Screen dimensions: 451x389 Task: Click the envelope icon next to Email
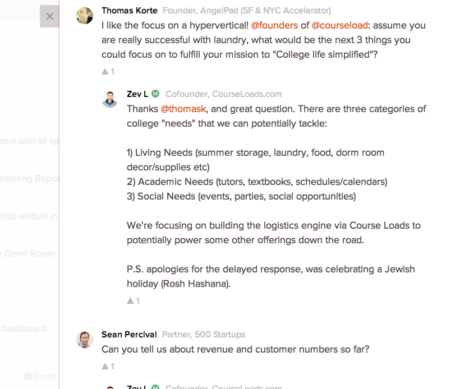(x=28, y=376)
